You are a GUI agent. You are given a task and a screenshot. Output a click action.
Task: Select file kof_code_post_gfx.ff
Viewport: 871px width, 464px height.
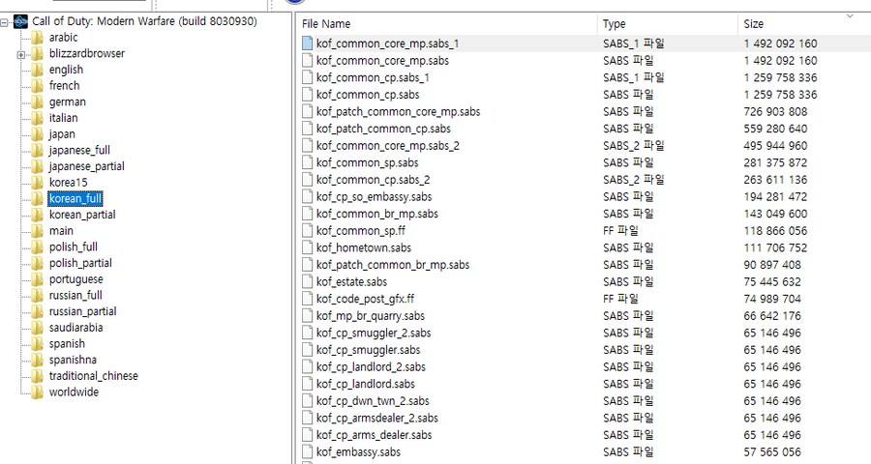click(x=365, y=299)
